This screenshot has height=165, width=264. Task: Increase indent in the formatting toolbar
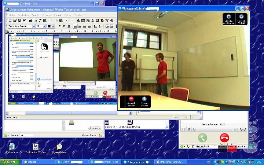pos(111,26)
